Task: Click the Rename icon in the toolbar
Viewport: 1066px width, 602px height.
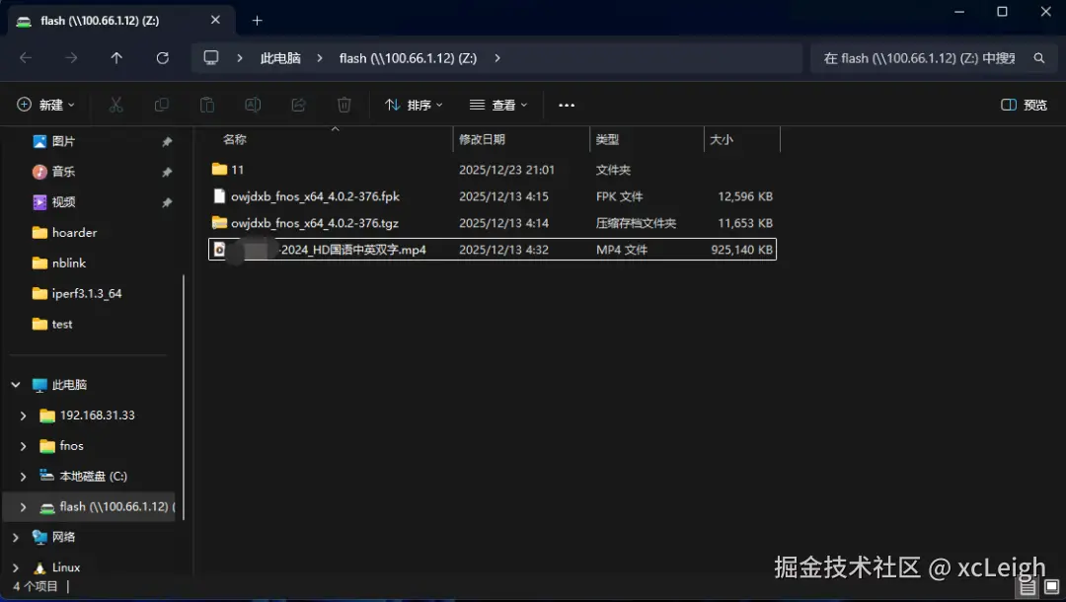Action: [253, 105]
